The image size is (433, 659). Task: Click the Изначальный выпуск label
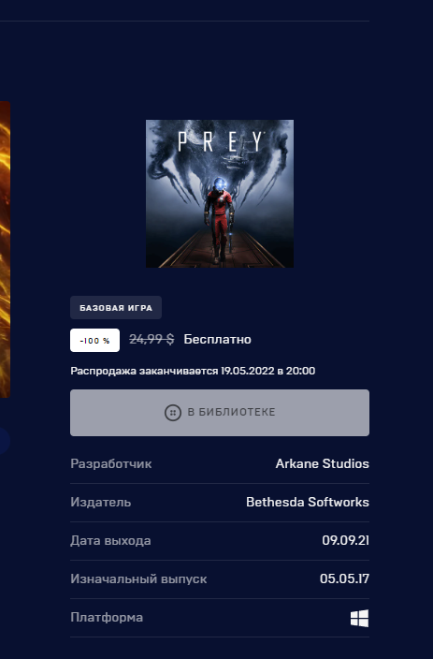pyautogui.click(x=138, y=579)
